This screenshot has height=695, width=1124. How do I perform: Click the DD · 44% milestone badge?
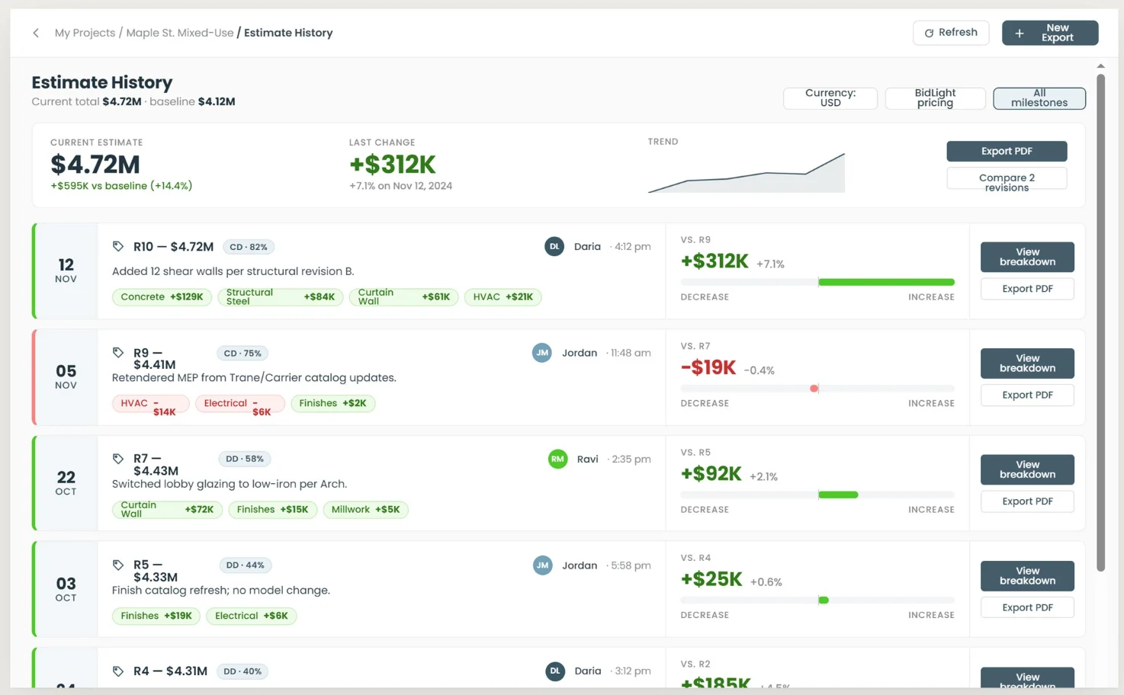coord(245,565)
